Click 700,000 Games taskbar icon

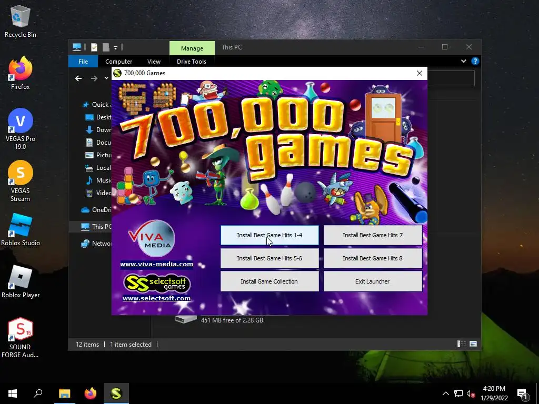click(x=116, y=393)
